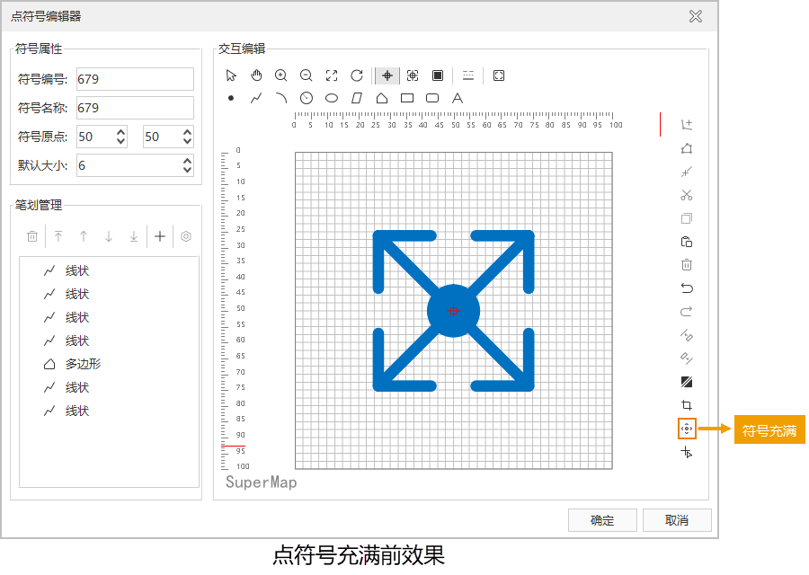
Task: Click the add node icon
Action: (686, 124)
